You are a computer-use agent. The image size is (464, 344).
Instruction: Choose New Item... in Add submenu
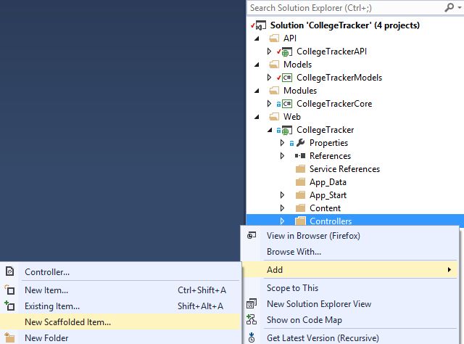pyautogui.click(x=46, y=290)
